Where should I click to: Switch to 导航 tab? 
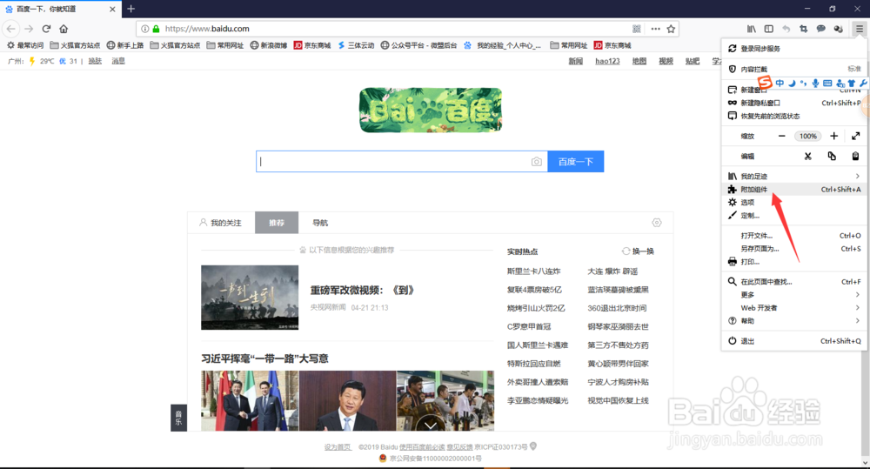point(320,223)
